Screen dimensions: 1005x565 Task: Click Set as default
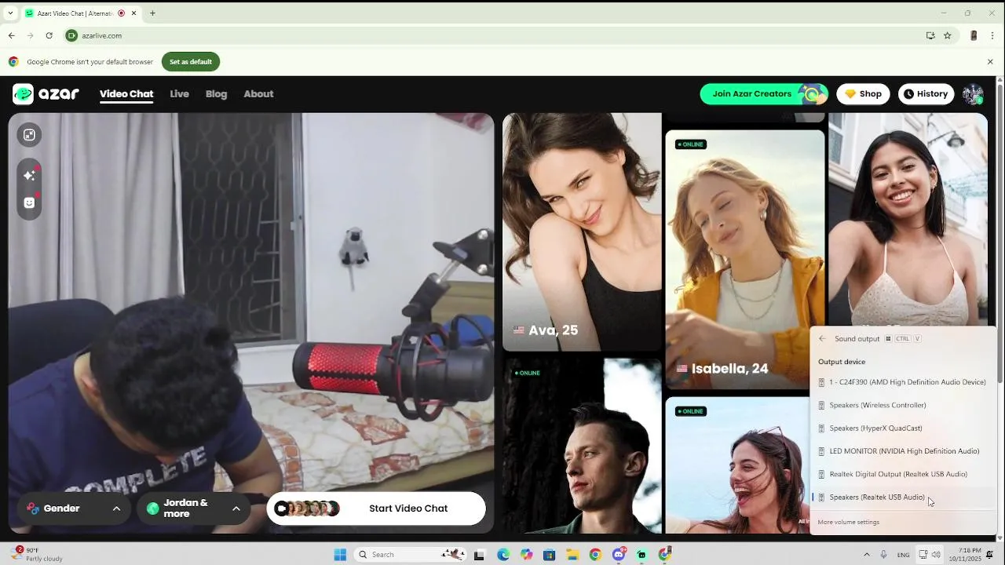191,62
